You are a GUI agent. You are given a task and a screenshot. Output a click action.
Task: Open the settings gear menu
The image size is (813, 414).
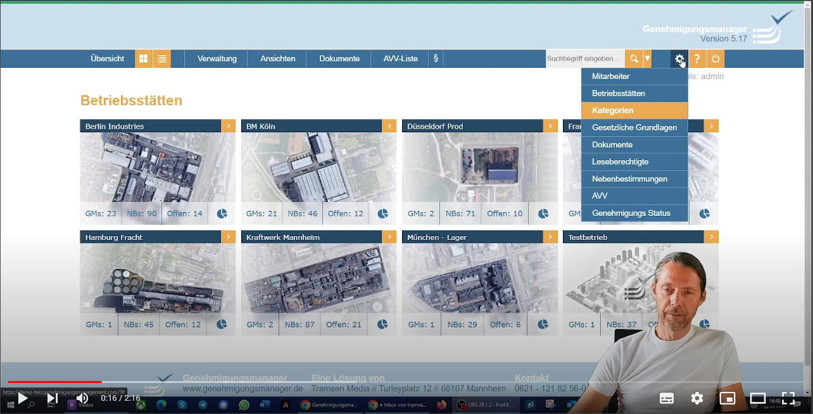pyautogui.click(x=679, y=59)
